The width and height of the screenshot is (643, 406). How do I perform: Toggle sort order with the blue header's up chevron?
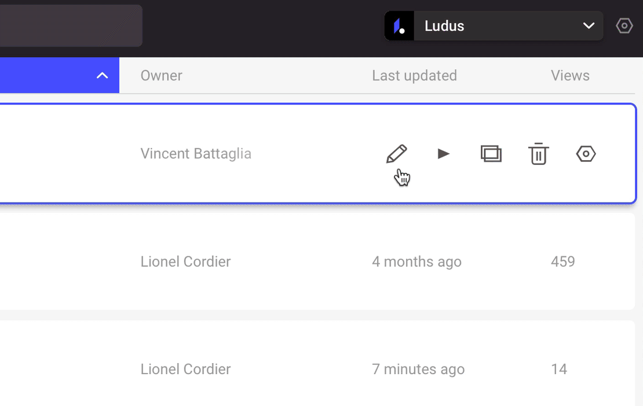tap(102, 75)
